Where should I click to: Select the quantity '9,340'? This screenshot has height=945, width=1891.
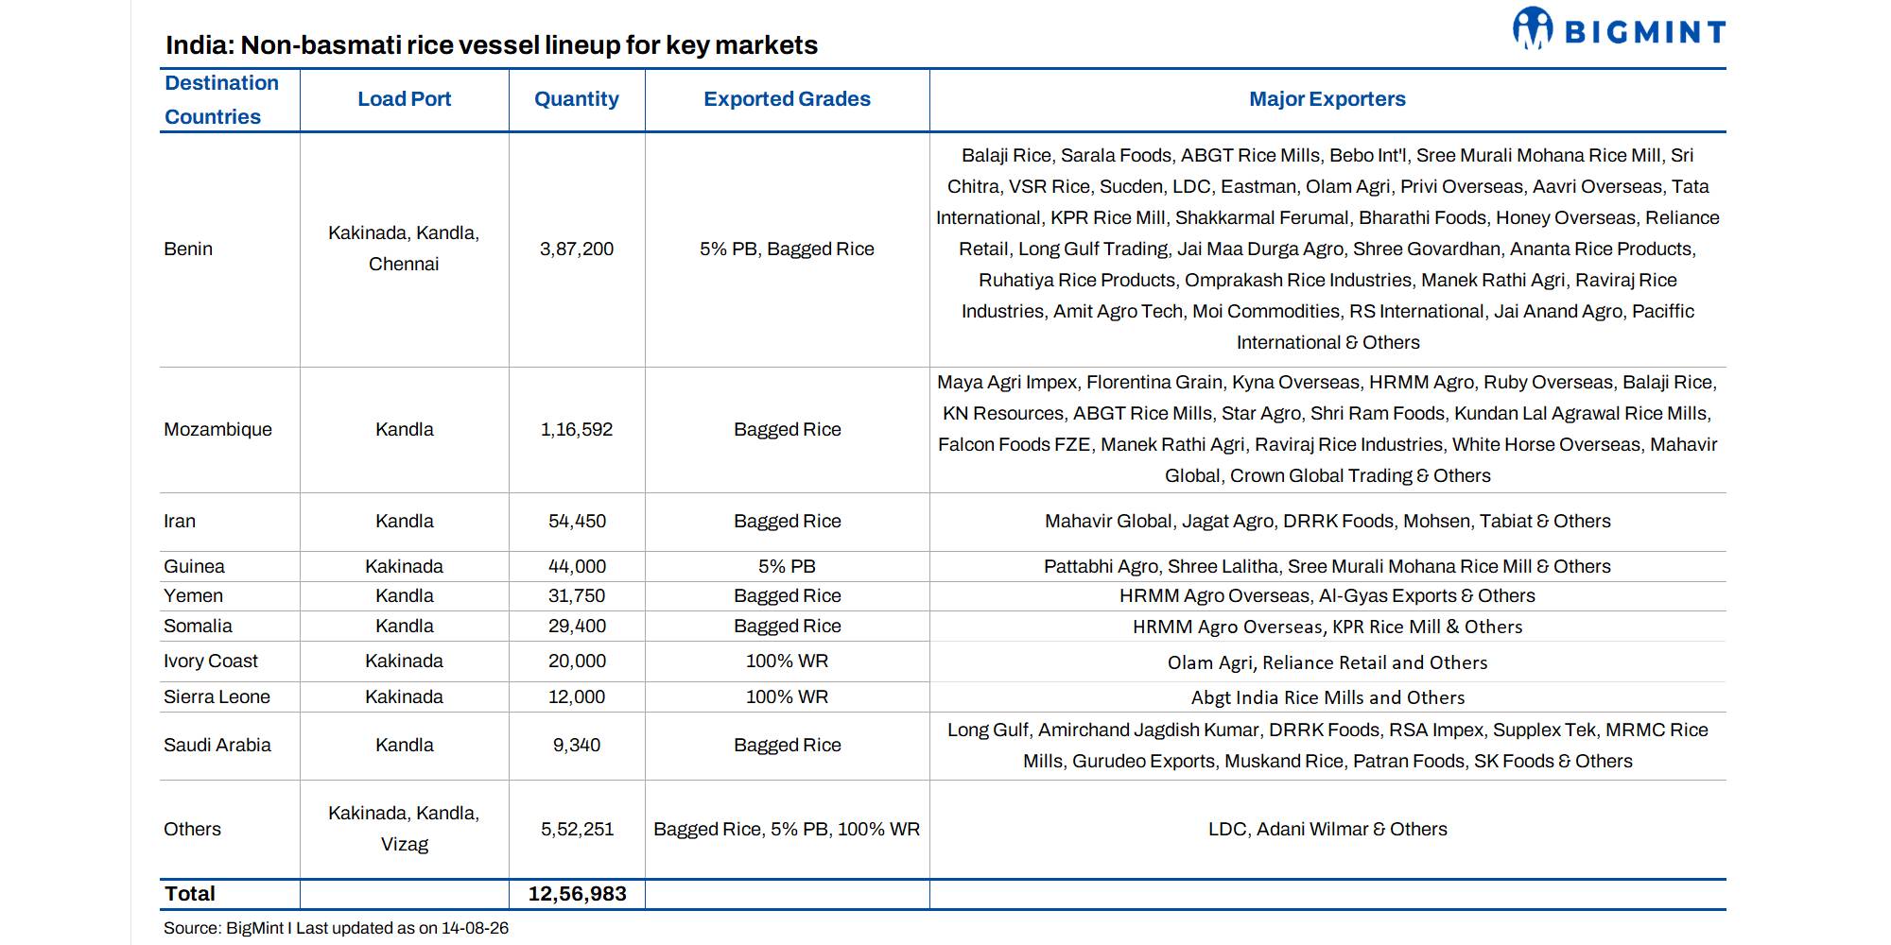[x=577, y=745]
